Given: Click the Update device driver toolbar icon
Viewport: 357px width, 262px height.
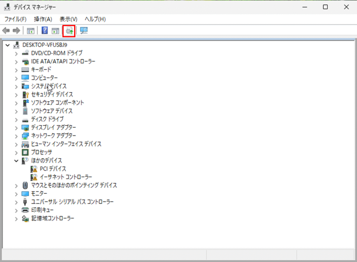Looking at the screenshot, I should (69, 31).
